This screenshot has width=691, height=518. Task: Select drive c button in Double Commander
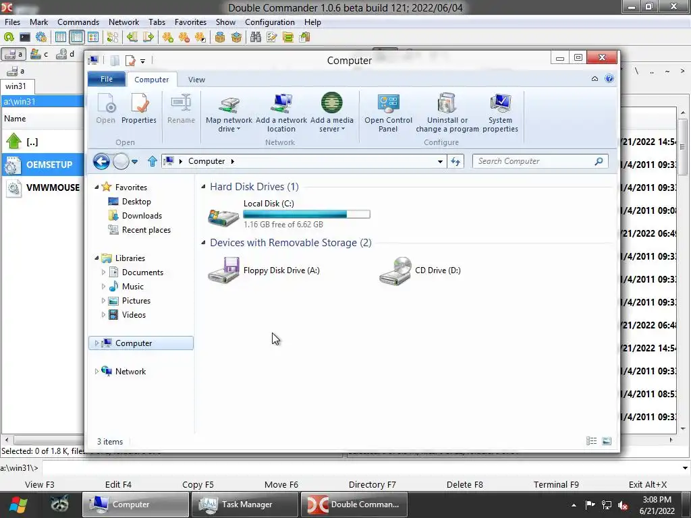click(39, 54)
